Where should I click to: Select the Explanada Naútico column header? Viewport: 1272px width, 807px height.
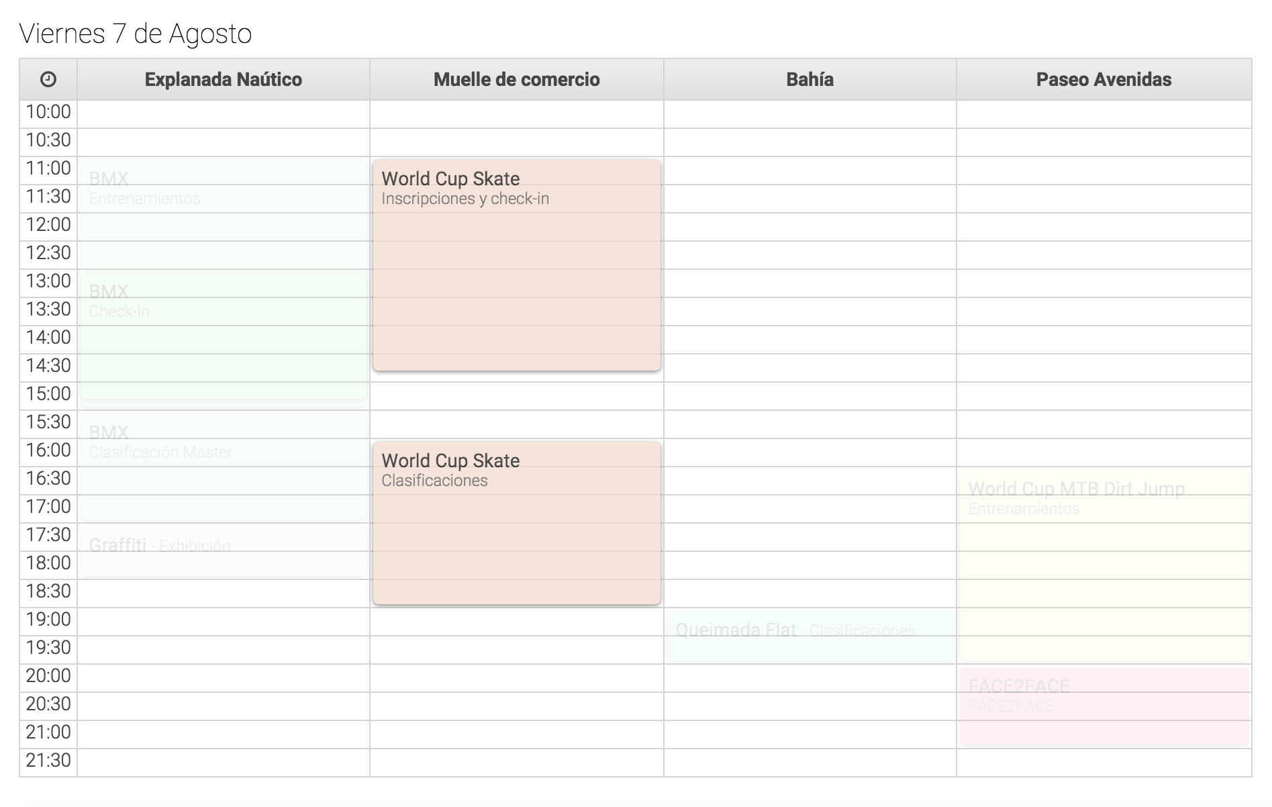[x=223, y=79]
